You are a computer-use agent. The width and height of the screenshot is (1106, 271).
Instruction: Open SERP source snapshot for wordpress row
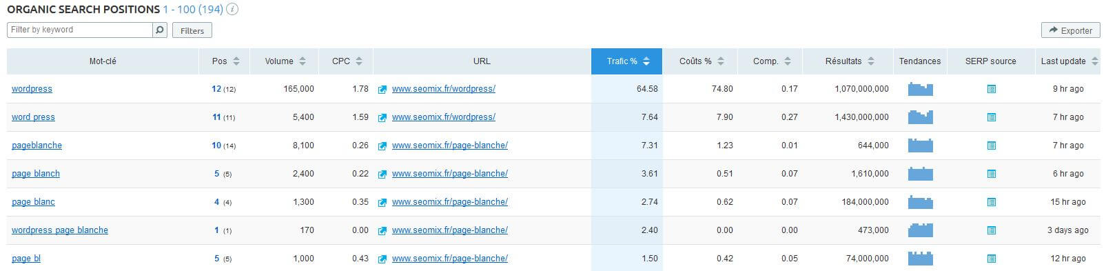(991, 89)
